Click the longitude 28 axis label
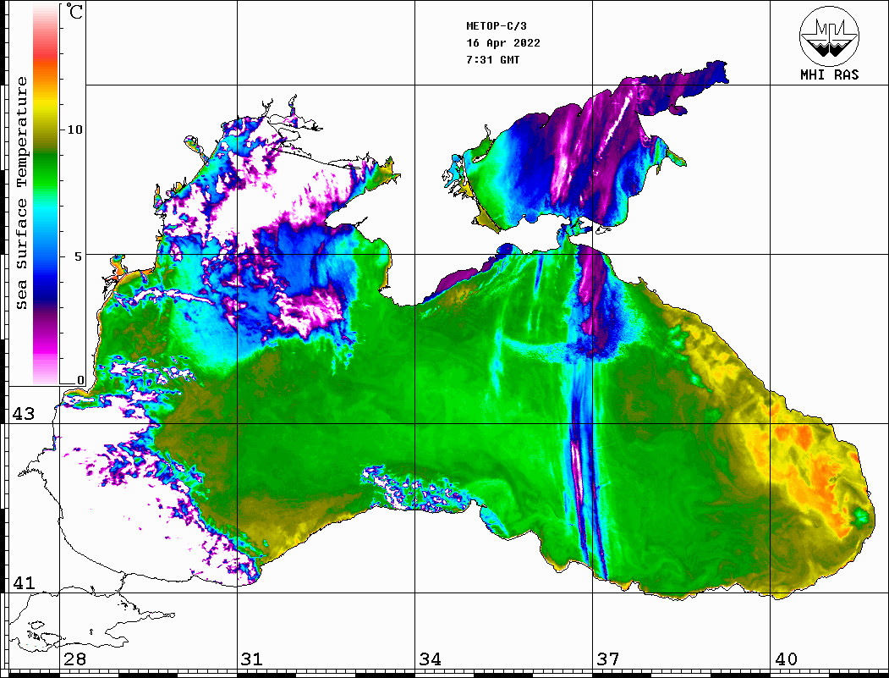This screenshot has height=678, width=889. point(74,659)
